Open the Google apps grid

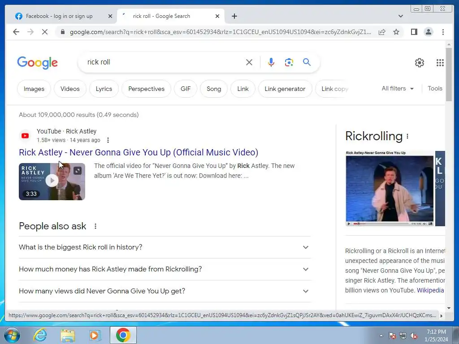(440, 63)
